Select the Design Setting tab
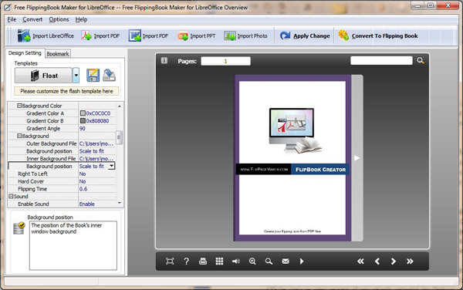Screen dimensions: 463x290 click(x=25, y=53)
